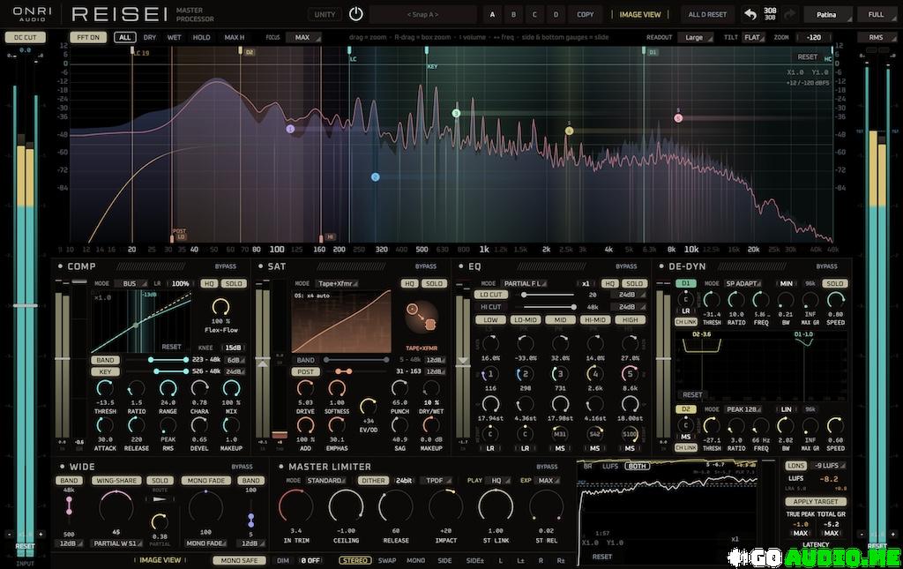Adjust the COMP Flex-Flow knob
Screen dimensions: 903x569
[x=220, y=307]
